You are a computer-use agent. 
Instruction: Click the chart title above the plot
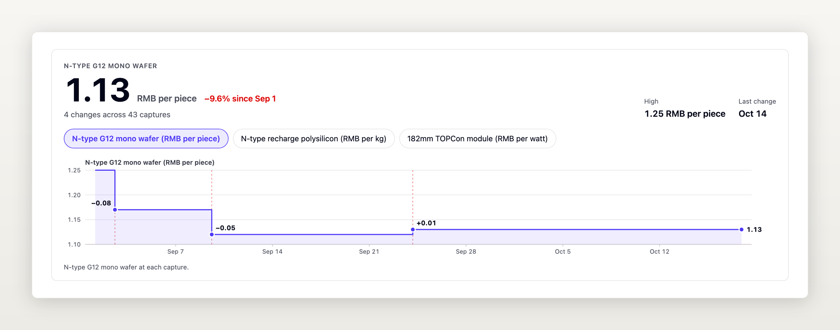pos(150,162)
